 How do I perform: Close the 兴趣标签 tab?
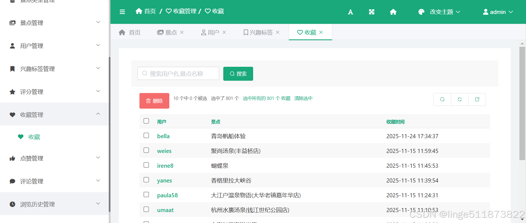coord(278,32)
